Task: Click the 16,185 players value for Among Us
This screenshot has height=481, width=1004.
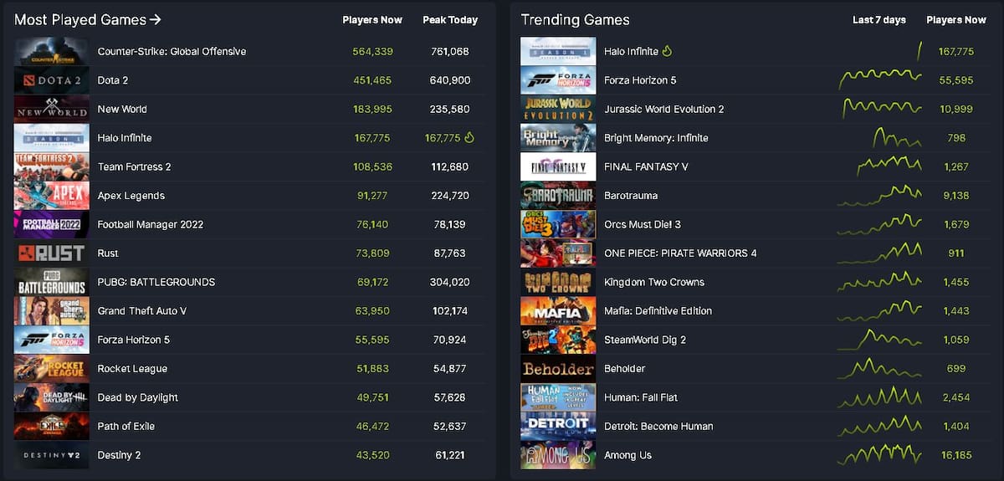Action: pos(956,455)
